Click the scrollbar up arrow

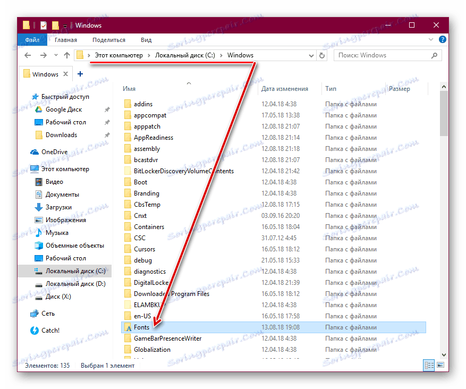(x=444, y=87)
